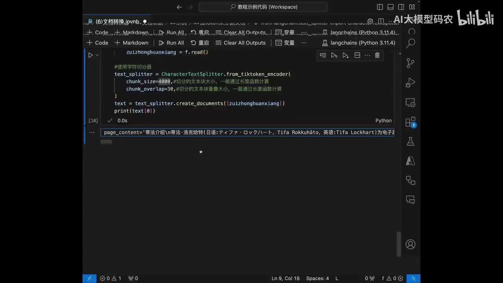Screen dimensions: 503x283
Task: Add a new Code cell
Action: (97, 43)
